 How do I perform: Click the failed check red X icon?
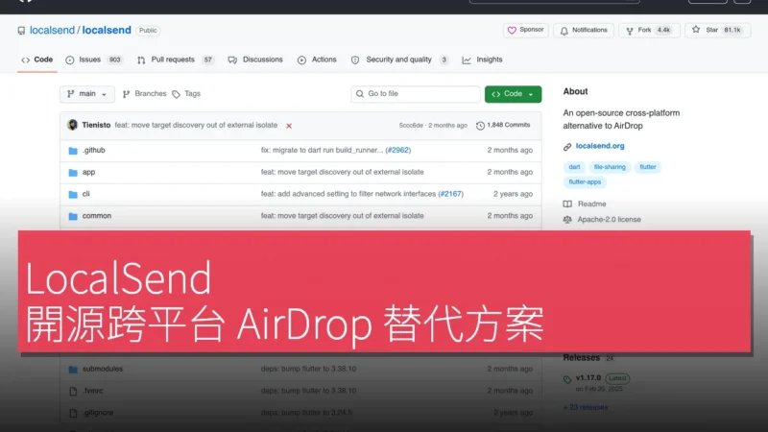coord(289,126)
